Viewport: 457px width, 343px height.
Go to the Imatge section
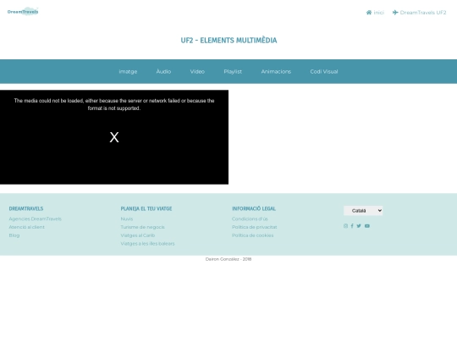(128, 71)
